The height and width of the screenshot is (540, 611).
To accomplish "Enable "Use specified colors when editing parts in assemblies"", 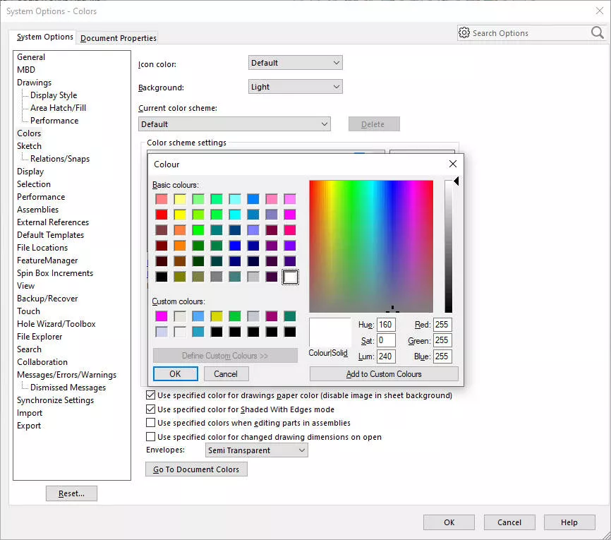I will [x=151, y=424].
